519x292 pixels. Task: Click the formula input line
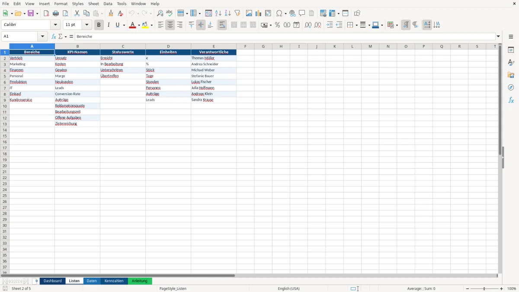click(x=285, y=37)
